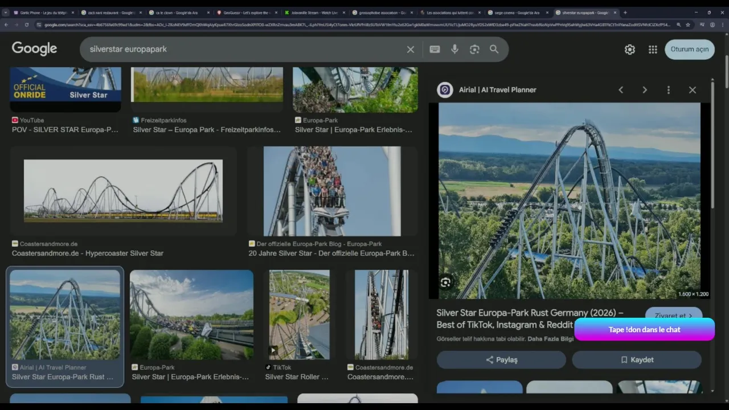Close the image preview panel
This screenshot has width=729, height=410.
pos(693,90)
